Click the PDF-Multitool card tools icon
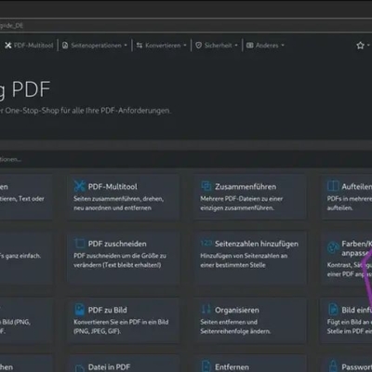This screenshot has width=372, height=372. 80,186
